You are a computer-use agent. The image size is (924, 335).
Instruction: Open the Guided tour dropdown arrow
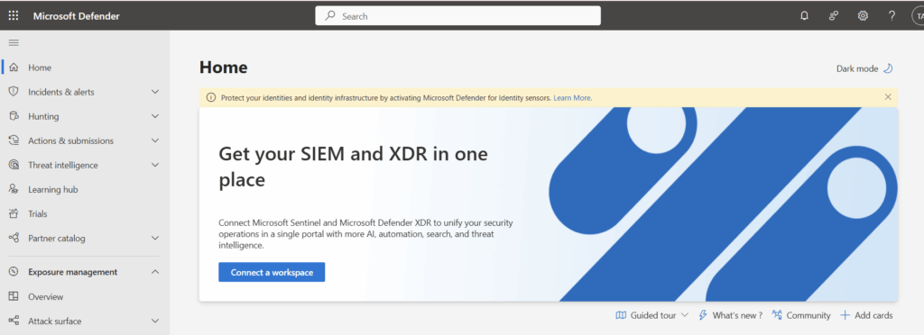point(684,315)
